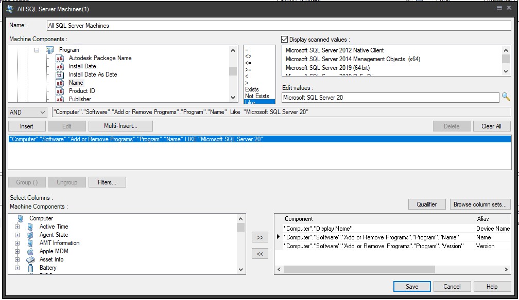
Task: Click Browse column sets
Action: 480,204
